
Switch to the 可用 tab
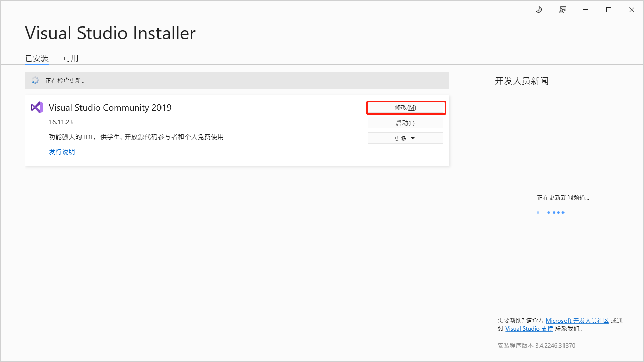(x=71, y=58)
